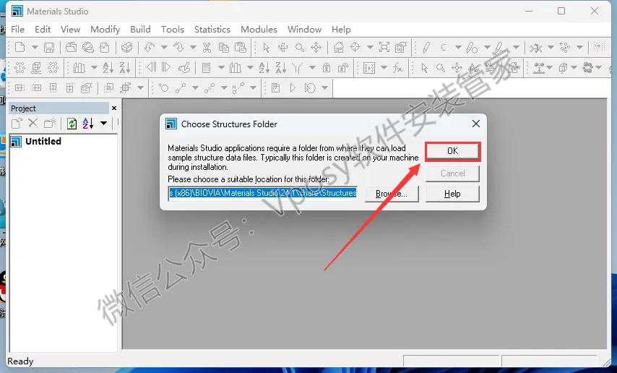Image resolution: width=617 pixels, height=373 pixels.
Task: Click the Copy icon
Action: 223,48
